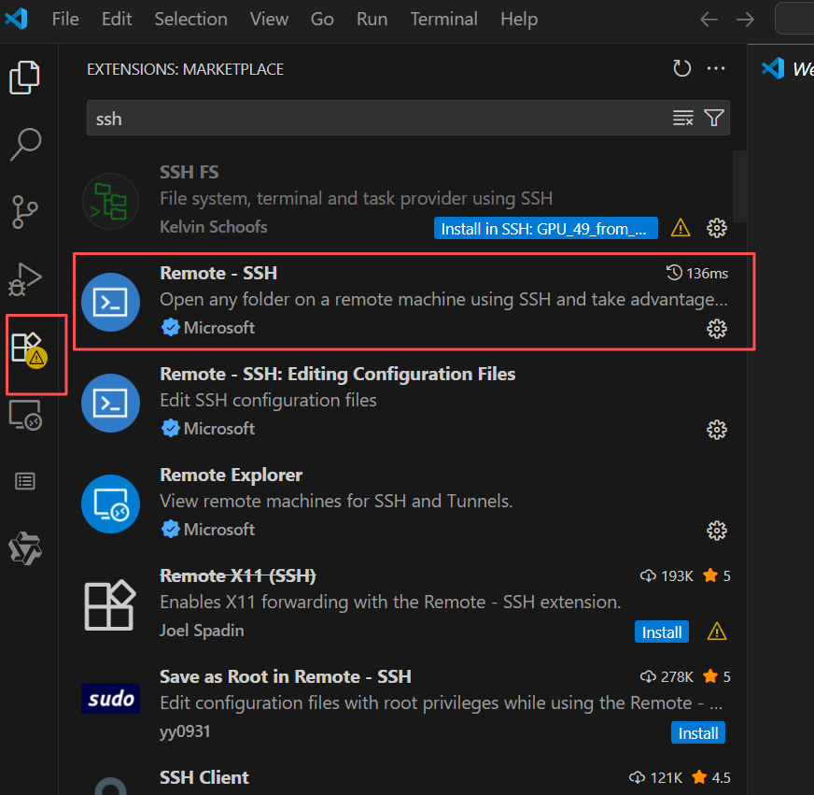Install Save as Root in Remote - SSH
This screenshot has height=795, width=814.
coord(697,732)
